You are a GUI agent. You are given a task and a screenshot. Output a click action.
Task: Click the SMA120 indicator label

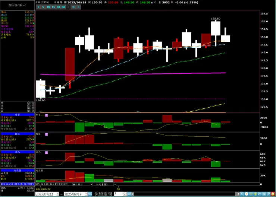point(4,23)
